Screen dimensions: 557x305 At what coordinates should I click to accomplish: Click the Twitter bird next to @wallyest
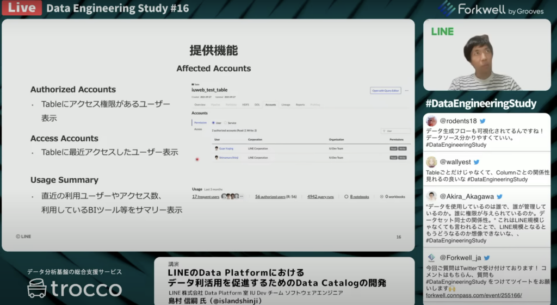click(x=476, y=162)
